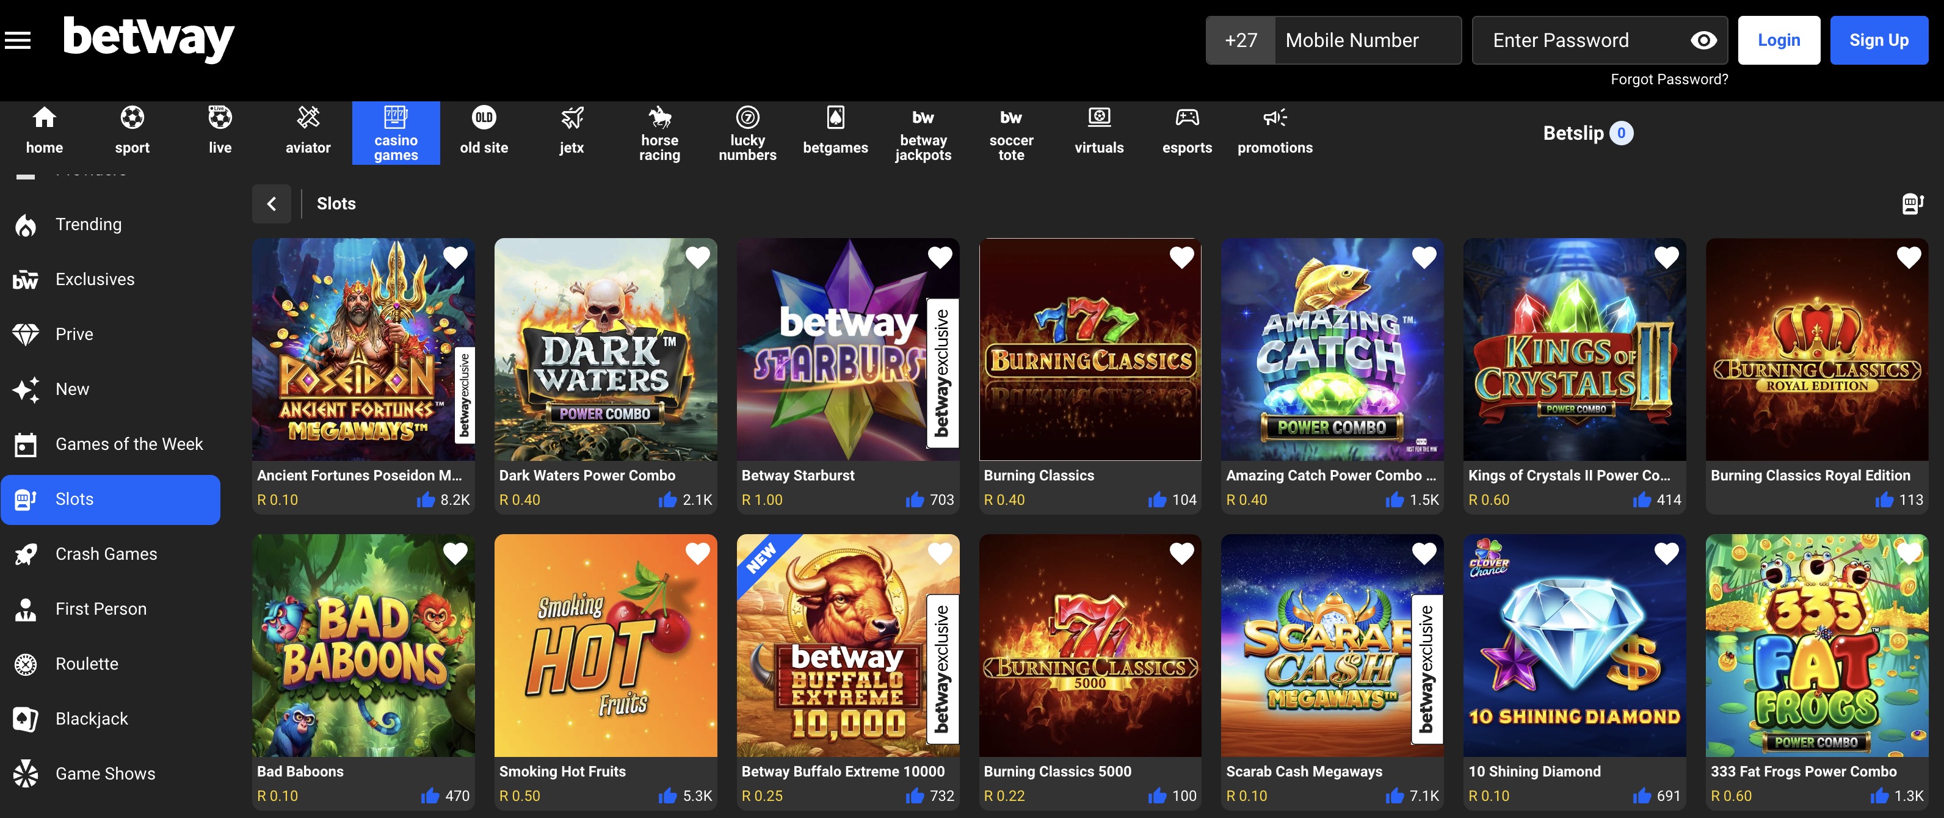Image resolution: width=1944 pixels, height=818 pixels.
Task: Launch 333 Fat Frogs Power Combo thumbnail
Action: tap(1816, 646)
